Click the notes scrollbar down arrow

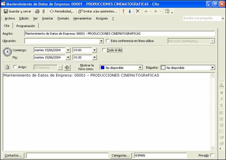pyautogui.click(x=212, y=148)
